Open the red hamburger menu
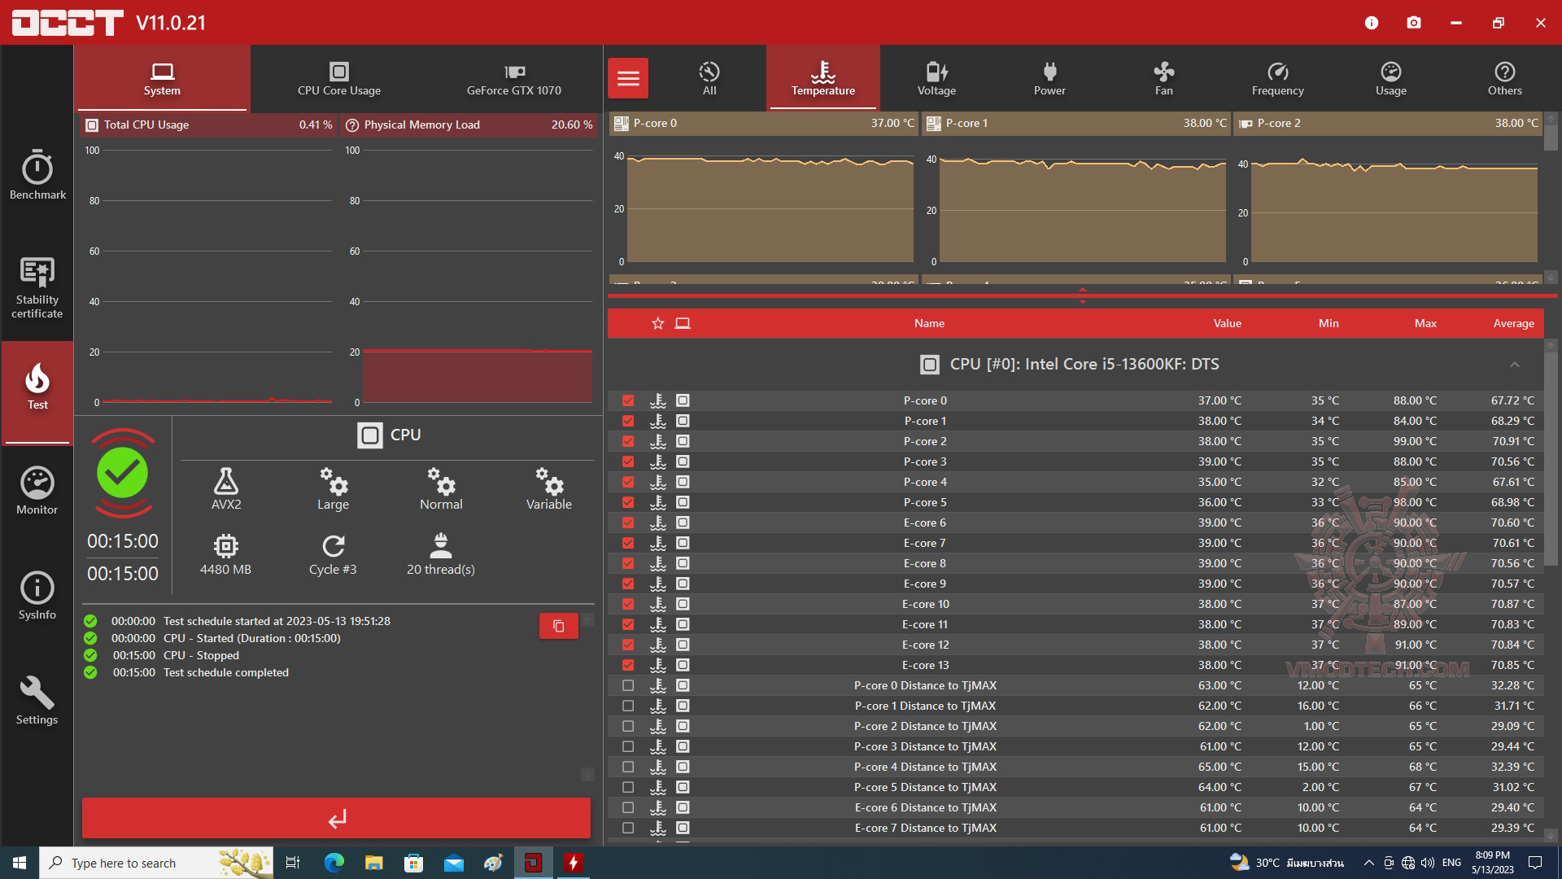The height and width of the screenshot is (879, 1562). pos(628,79)
